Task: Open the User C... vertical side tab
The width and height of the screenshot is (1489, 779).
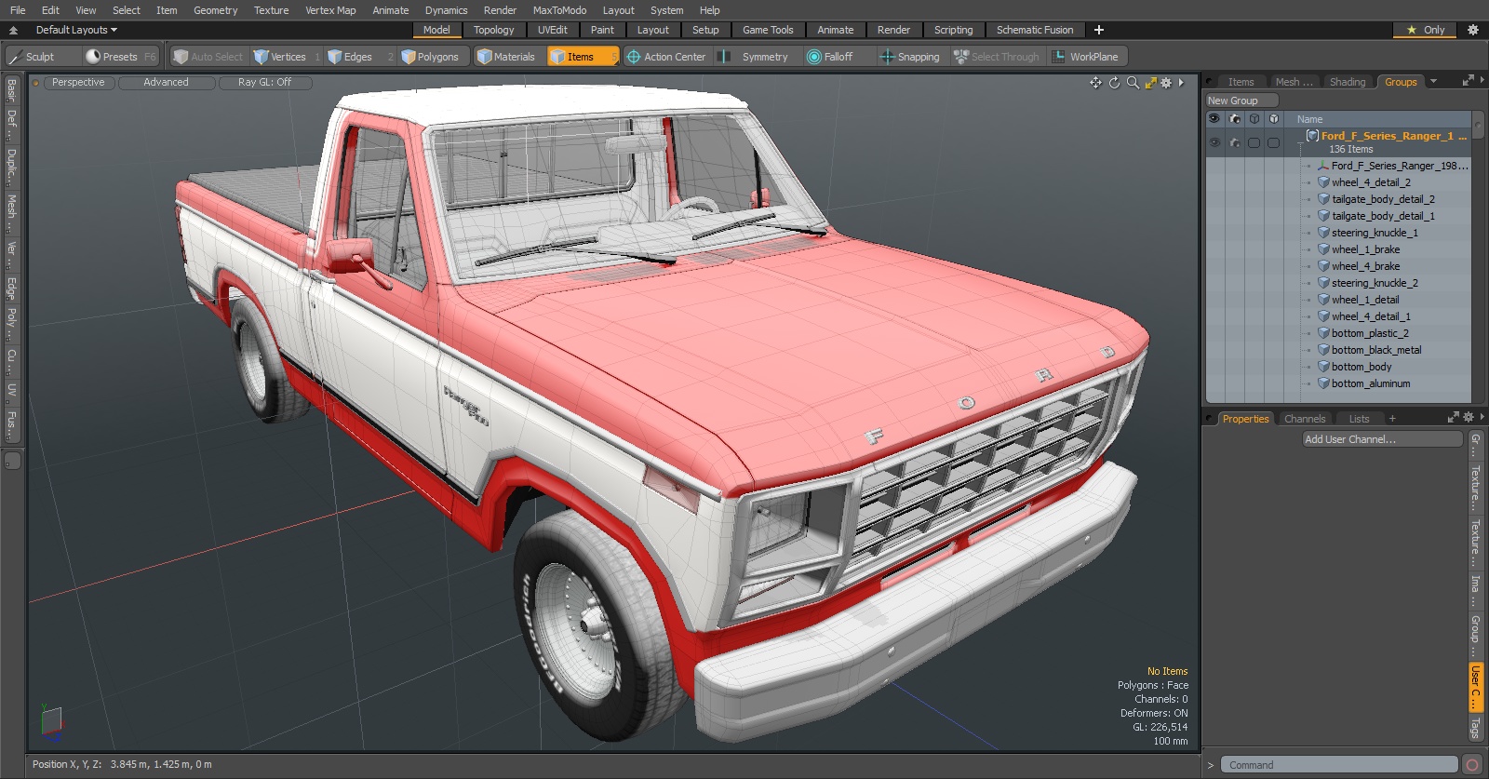Action: click(x=1475, y=688)
